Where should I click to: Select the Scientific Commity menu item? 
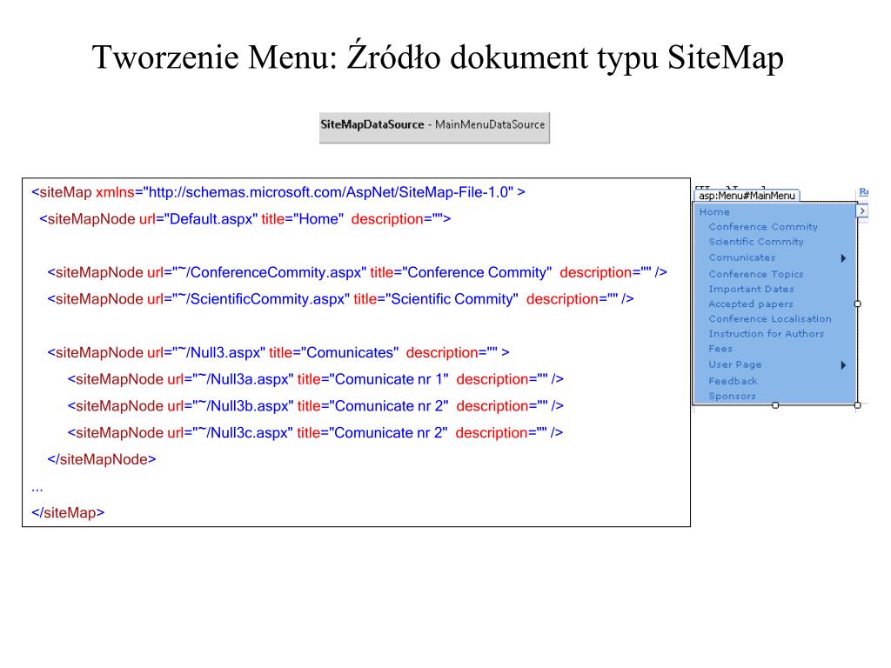(x=756, y=242)
